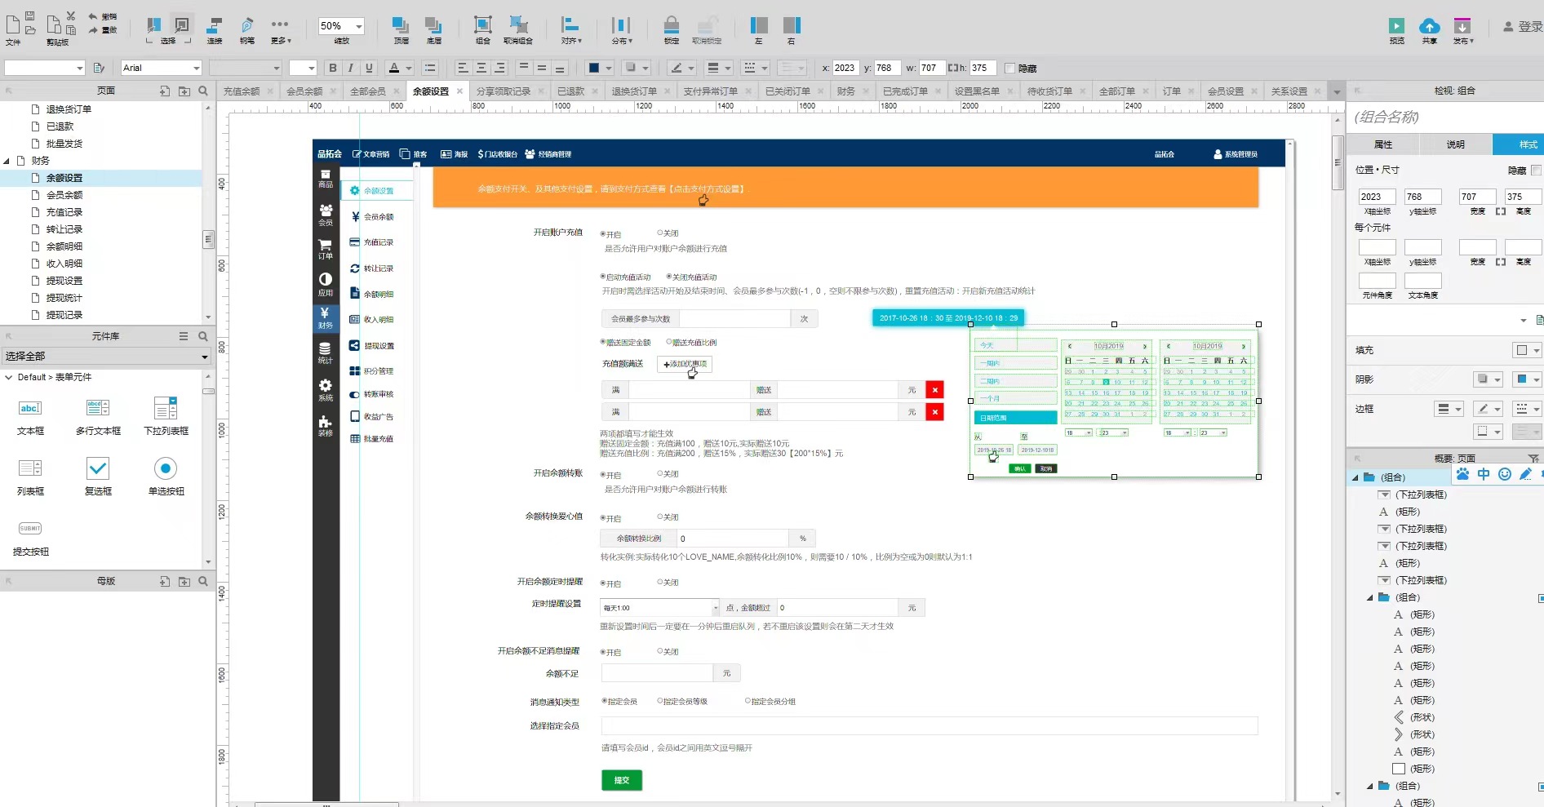The width and height of the screenshot is (1544, 807).
Task: Switch to the 充值余额 tab
Action: point(242,91)
